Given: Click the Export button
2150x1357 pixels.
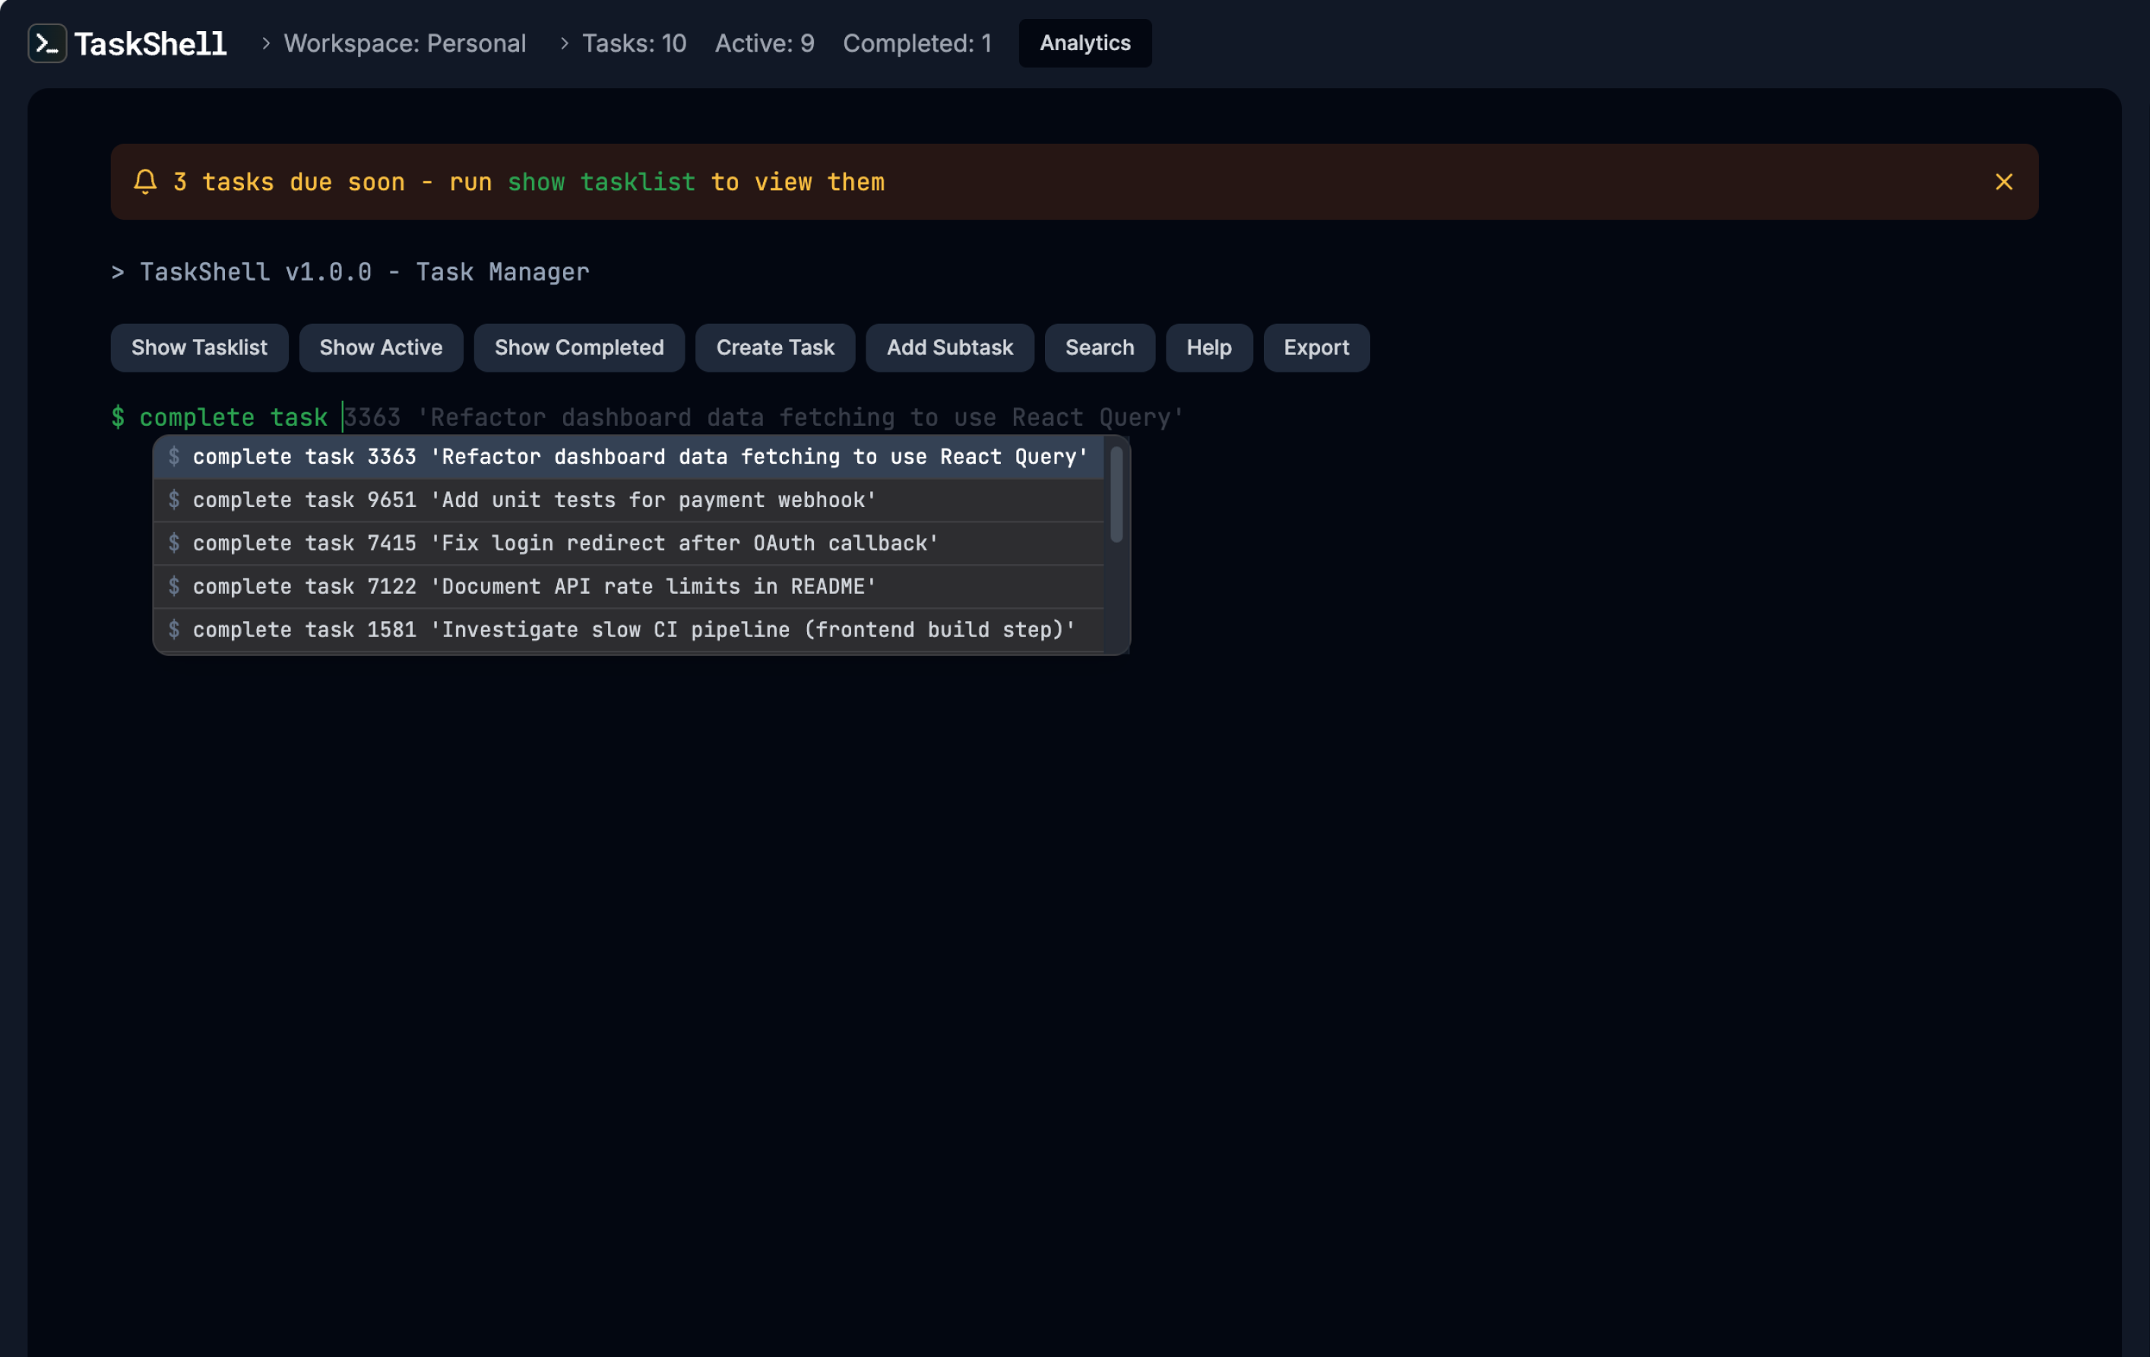Looking at the screenshot, I should pyautogui.click(x=1316, y=347).
